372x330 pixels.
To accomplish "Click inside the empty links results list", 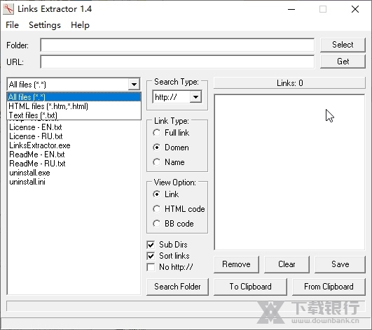I will 289,172.
